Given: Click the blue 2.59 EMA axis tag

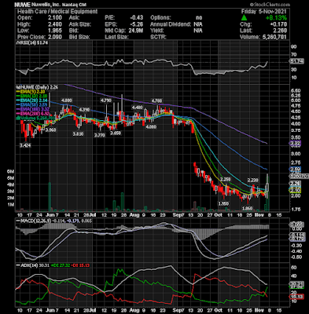Looking at the screenshot, I should 296,170.
